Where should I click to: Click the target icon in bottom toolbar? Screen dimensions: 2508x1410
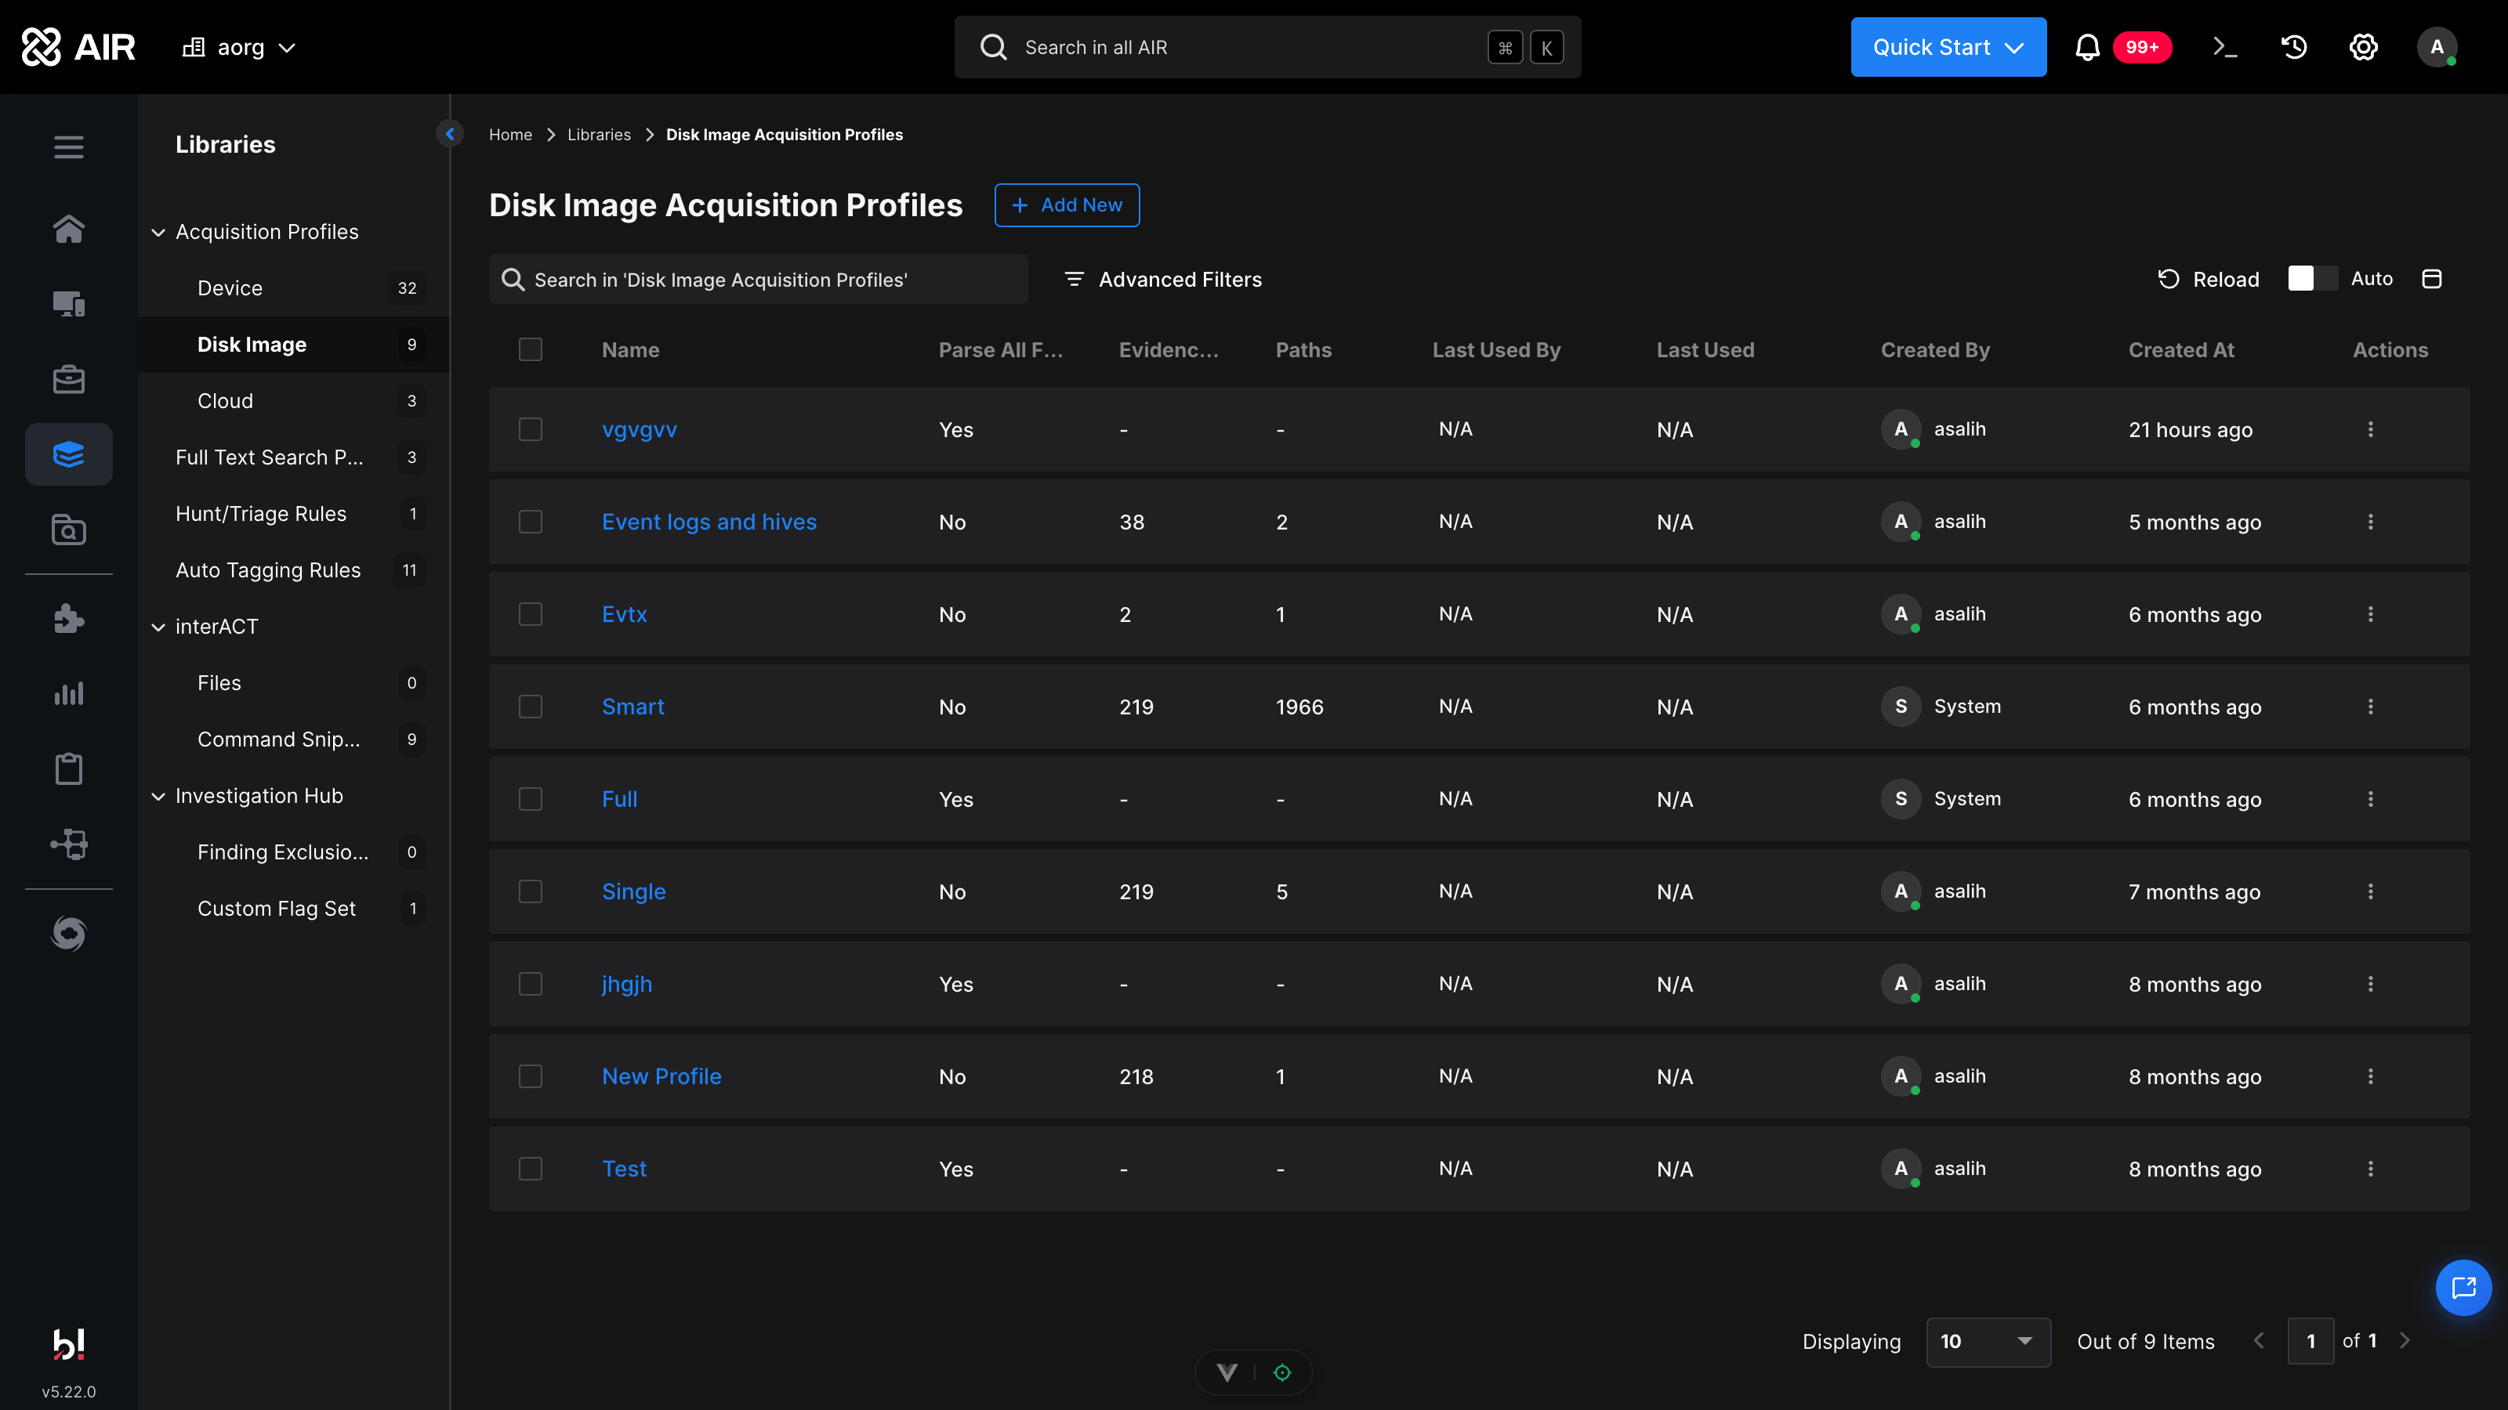pos(1282,1372)
